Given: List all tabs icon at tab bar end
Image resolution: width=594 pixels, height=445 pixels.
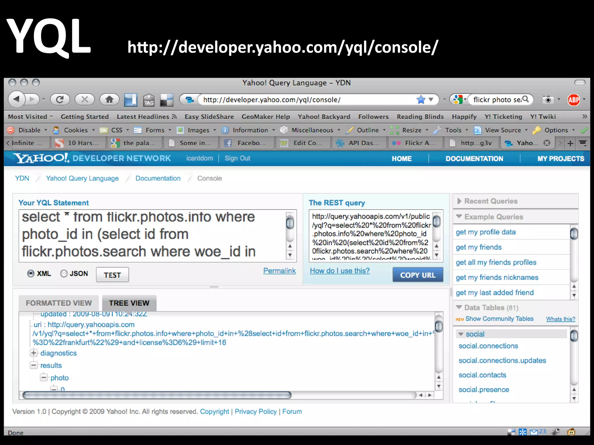Looking at the screenshot, I should (583, 143).
